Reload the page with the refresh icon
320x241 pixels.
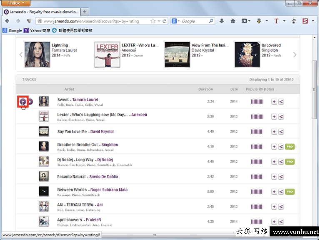pos(164,21)
